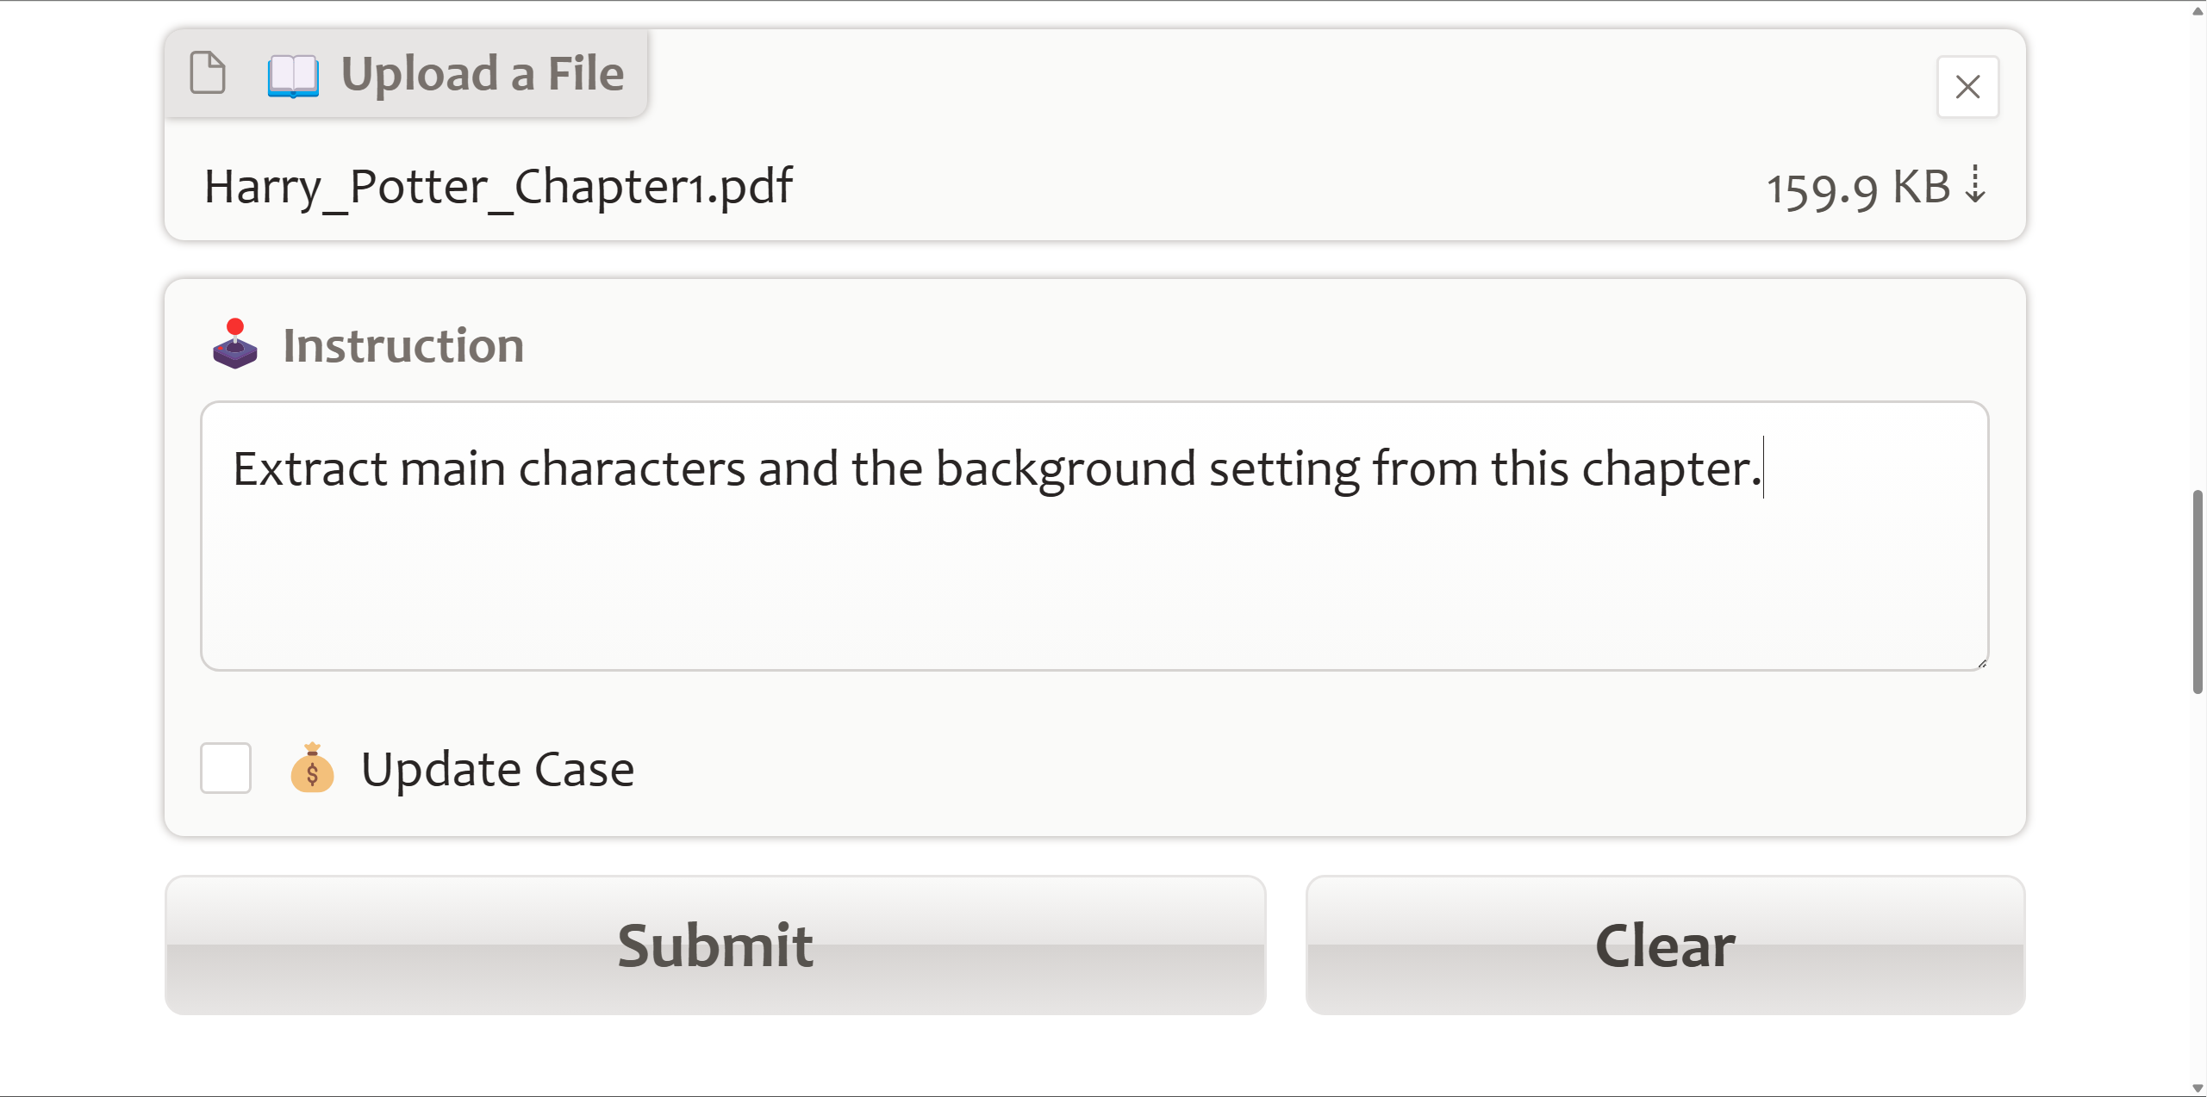Click the page vertical scrollbar thumb
The width and height of the screenshot is (2207, 1097).
pos(2198,592)
